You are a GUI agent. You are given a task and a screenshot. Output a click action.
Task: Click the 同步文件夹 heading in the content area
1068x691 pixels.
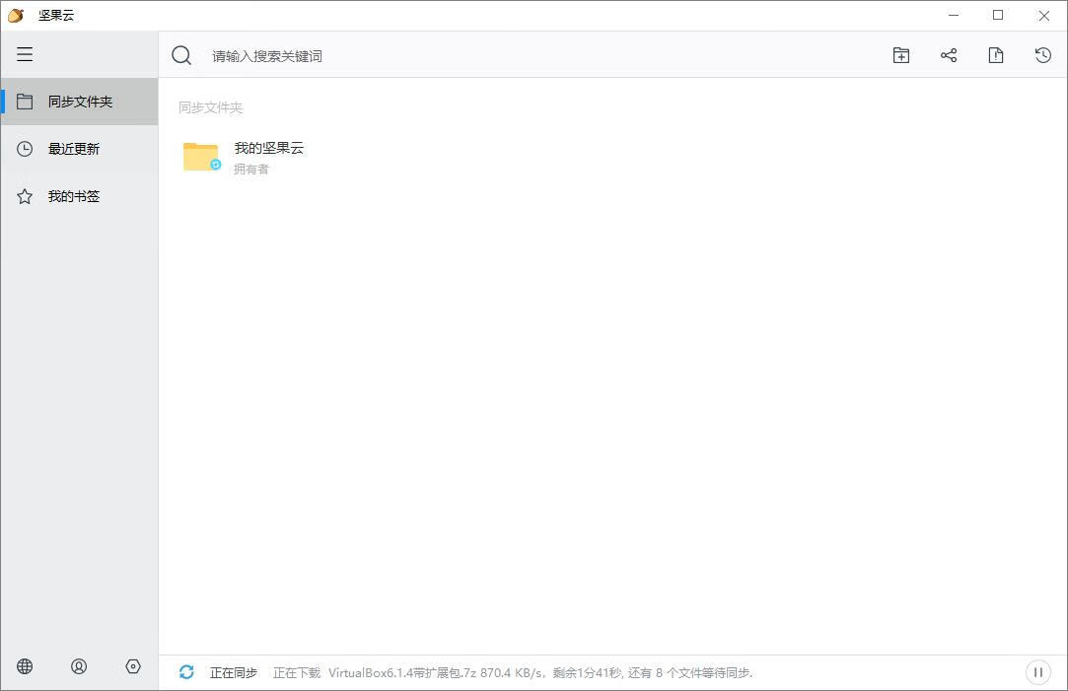[210, 107]
